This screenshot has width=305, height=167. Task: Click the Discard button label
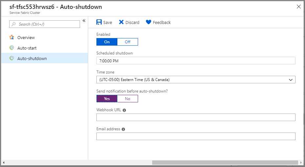click(132, 22)
